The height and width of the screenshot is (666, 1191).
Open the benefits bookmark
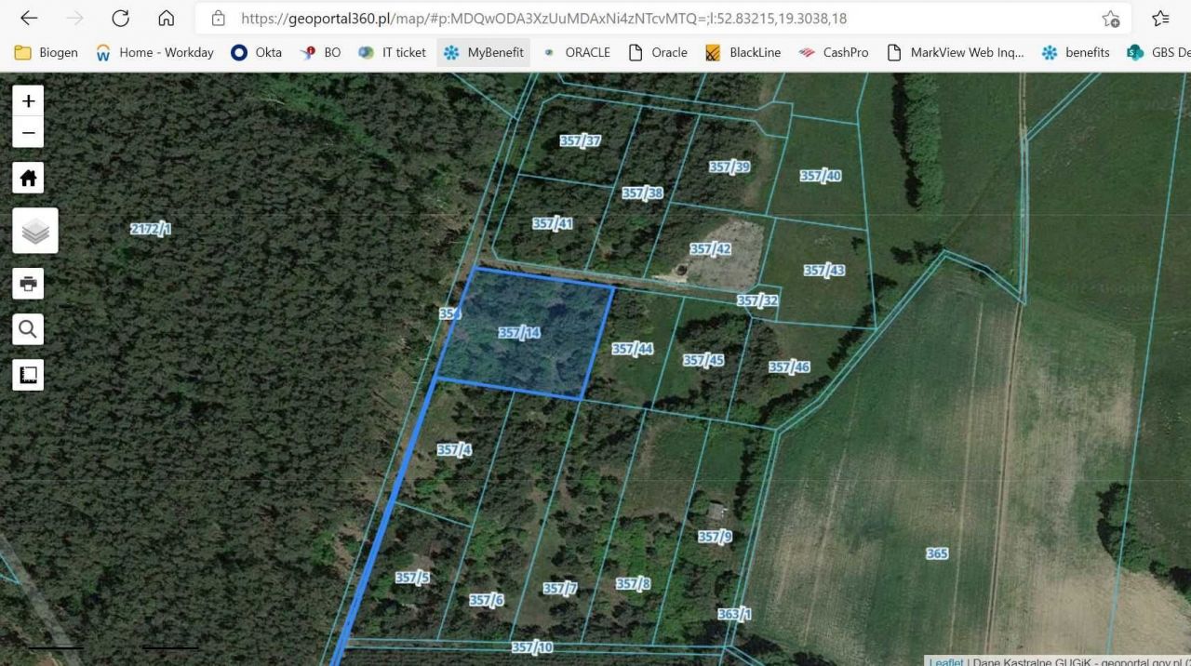1076,52
